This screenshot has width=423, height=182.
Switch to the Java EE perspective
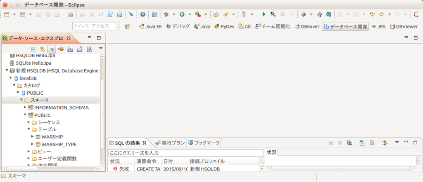pyautogui.click(x=150, y=27)
